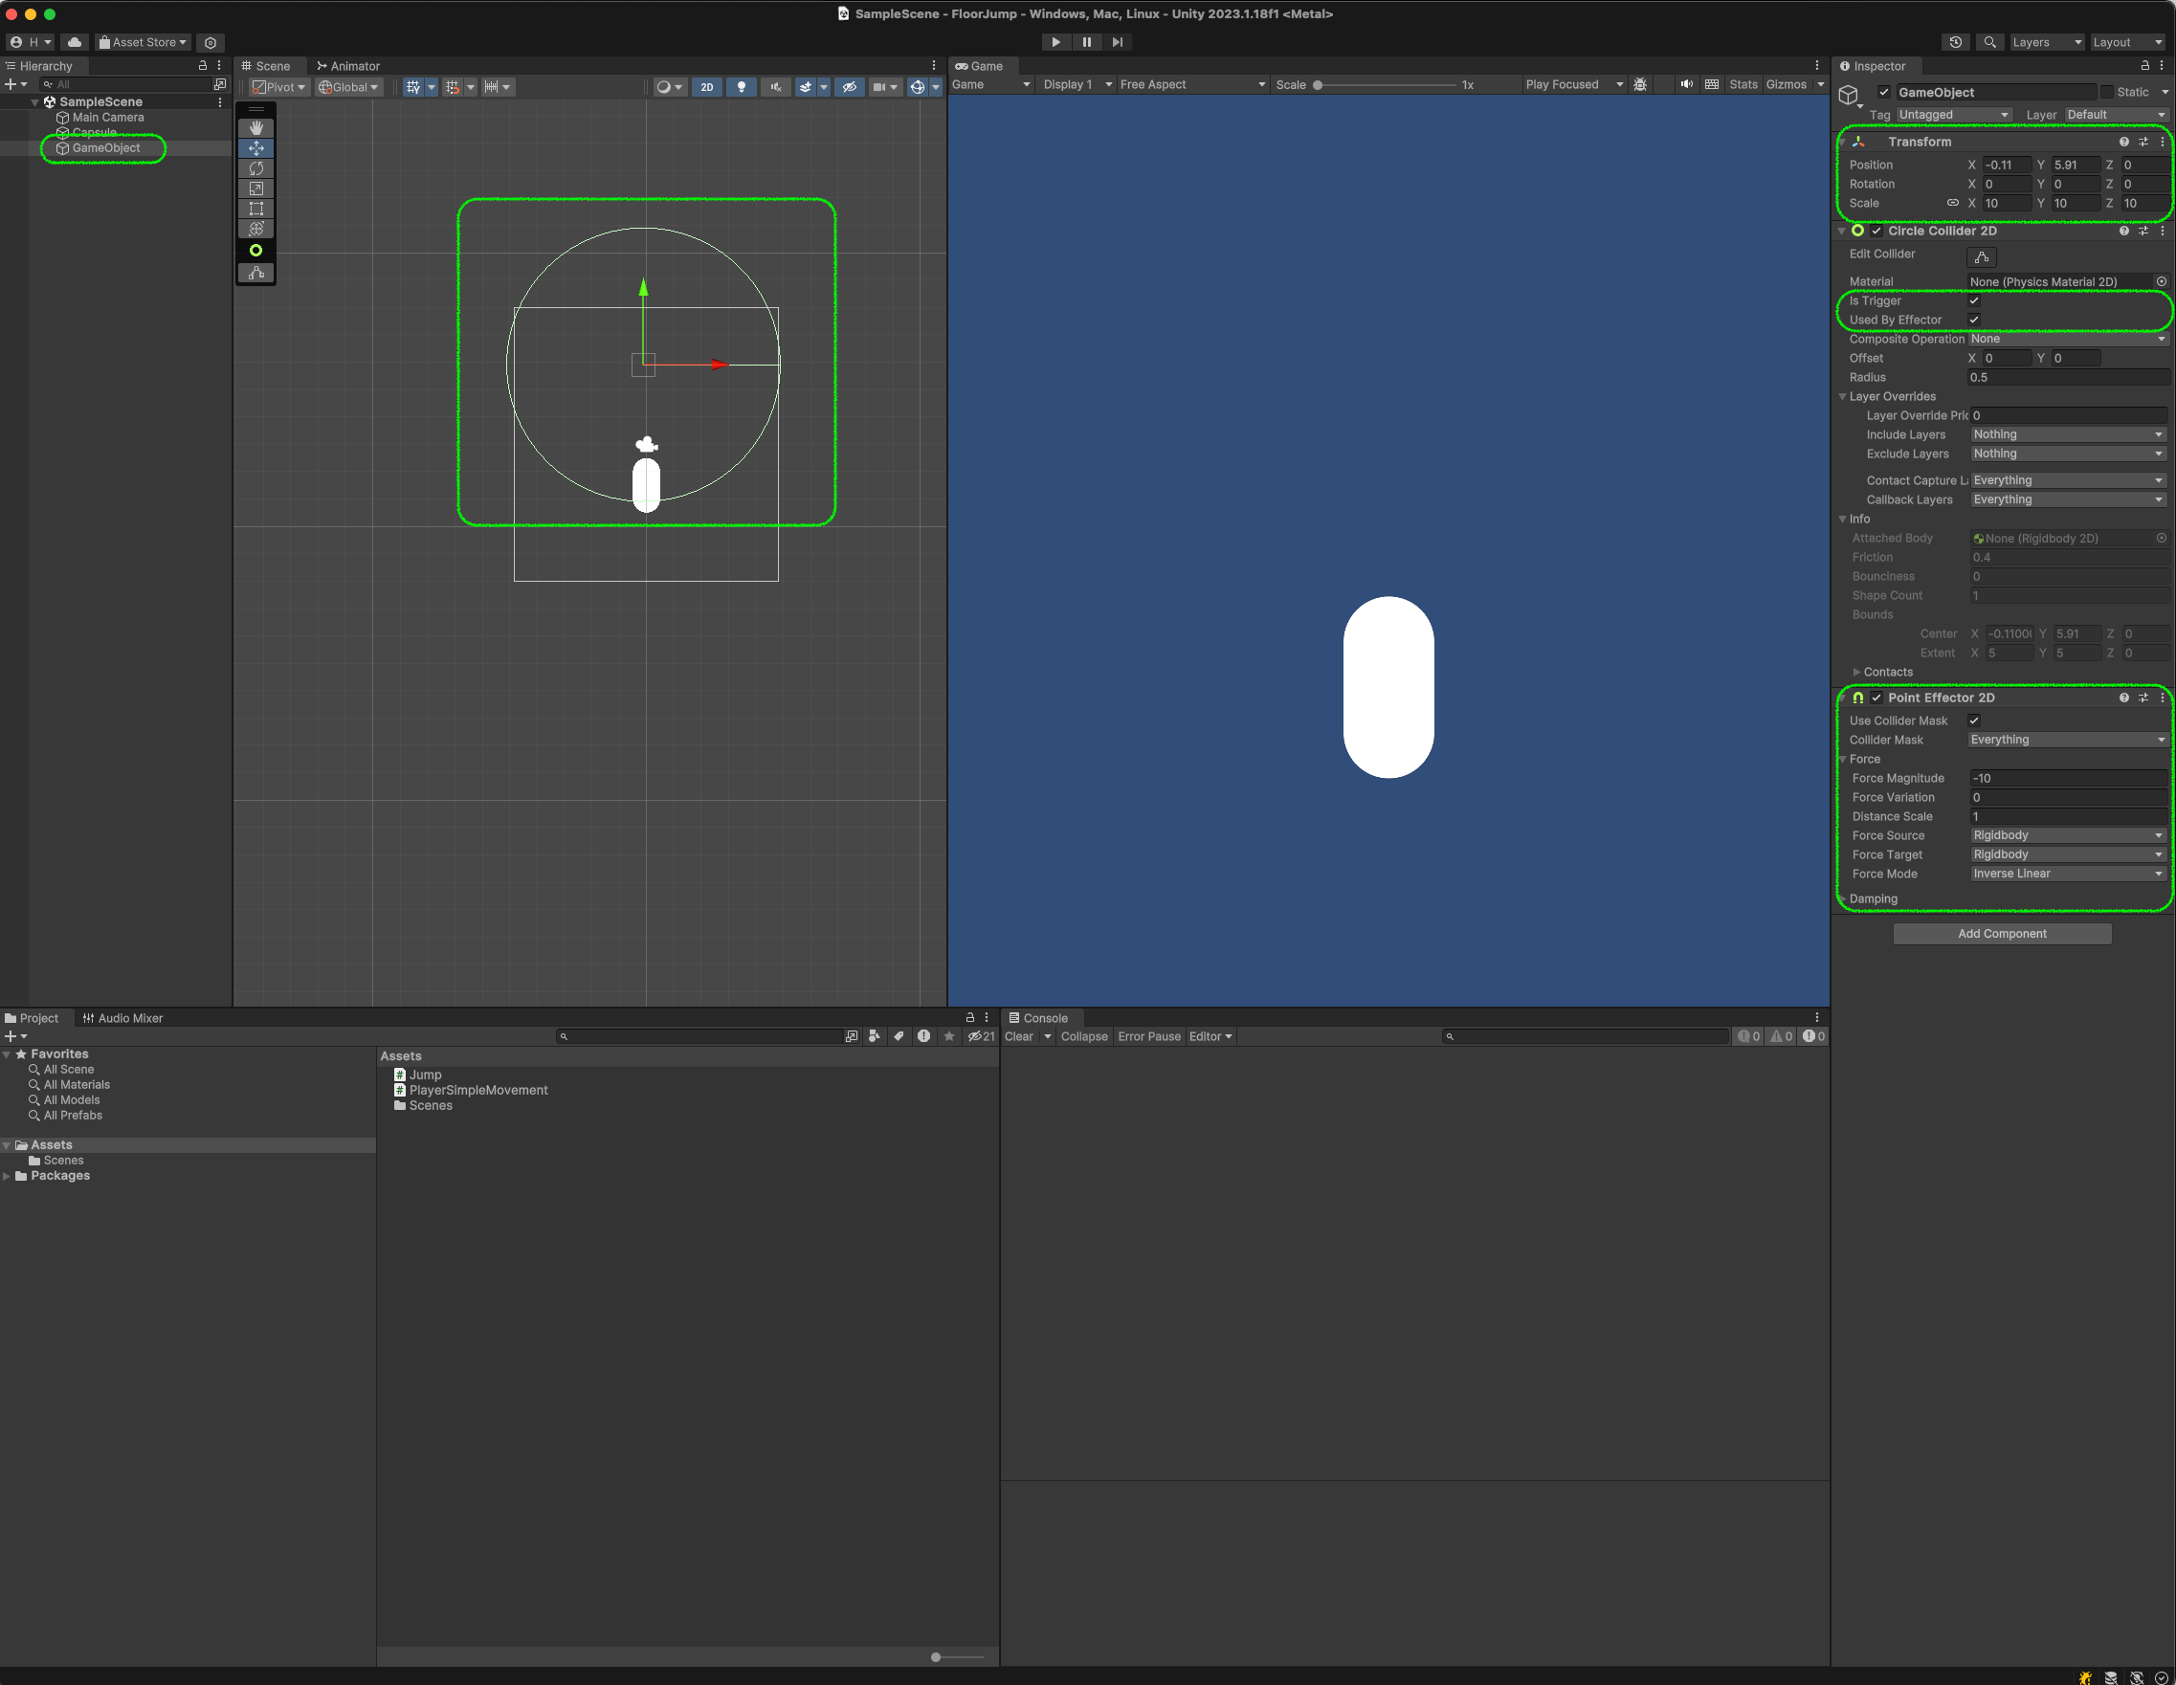2176x1685 pixels.
Task: Toggle Used By Effector checkbox
Action: coord(1973,320)
